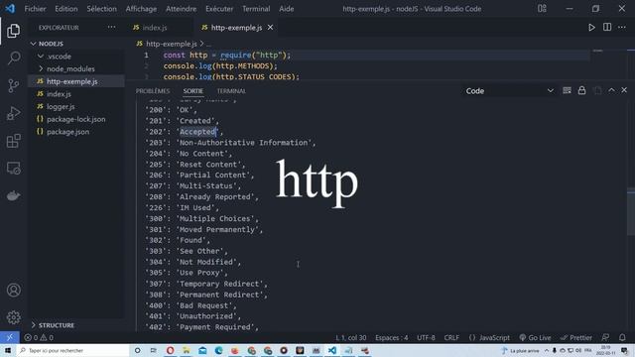Open the Exécuter menu
Image resolution: width=635 pixels, height=357 pixels.
point(219,9)
